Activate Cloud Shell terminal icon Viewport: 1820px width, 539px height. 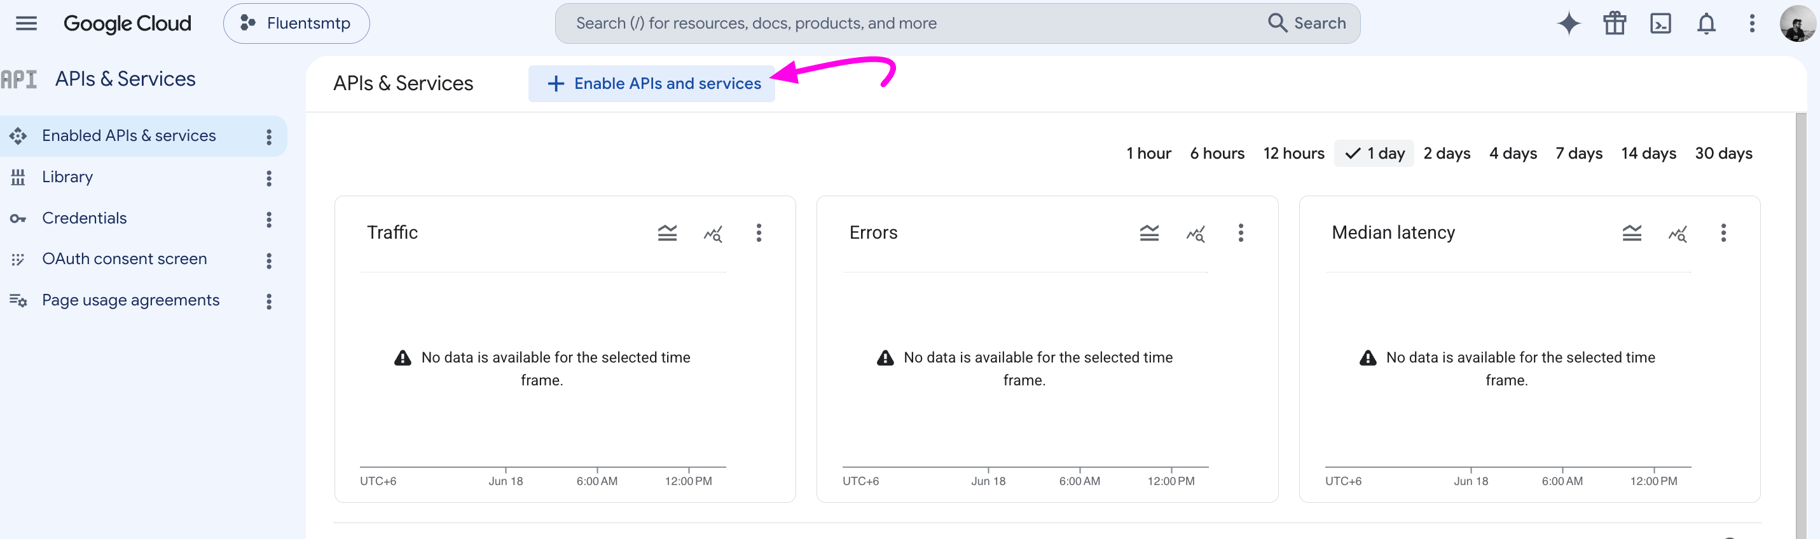[x=1660, y=23]
